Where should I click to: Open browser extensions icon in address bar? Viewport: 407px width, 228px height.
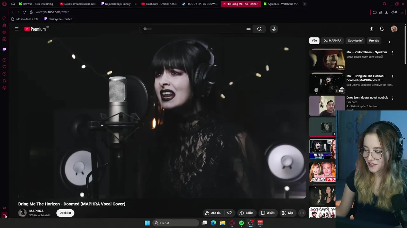[375, 12]
